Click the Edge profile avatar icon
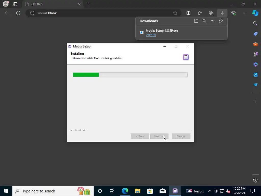Screen dimensions: 261x196 6,4
